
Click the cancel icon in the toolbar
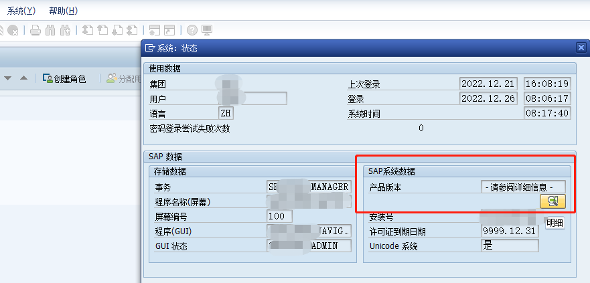[x=13, y=30]
